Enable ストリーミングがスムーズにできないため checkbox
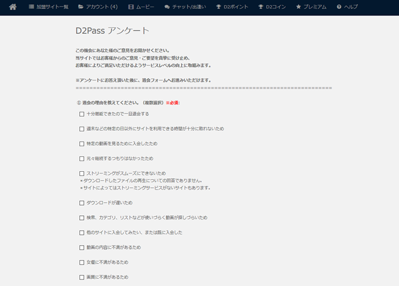The image size is (399, 286). [82, 174]
